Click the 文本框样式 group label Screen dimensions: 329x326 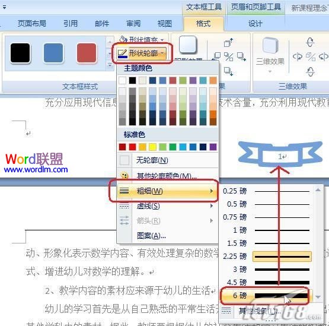[80, 86]
